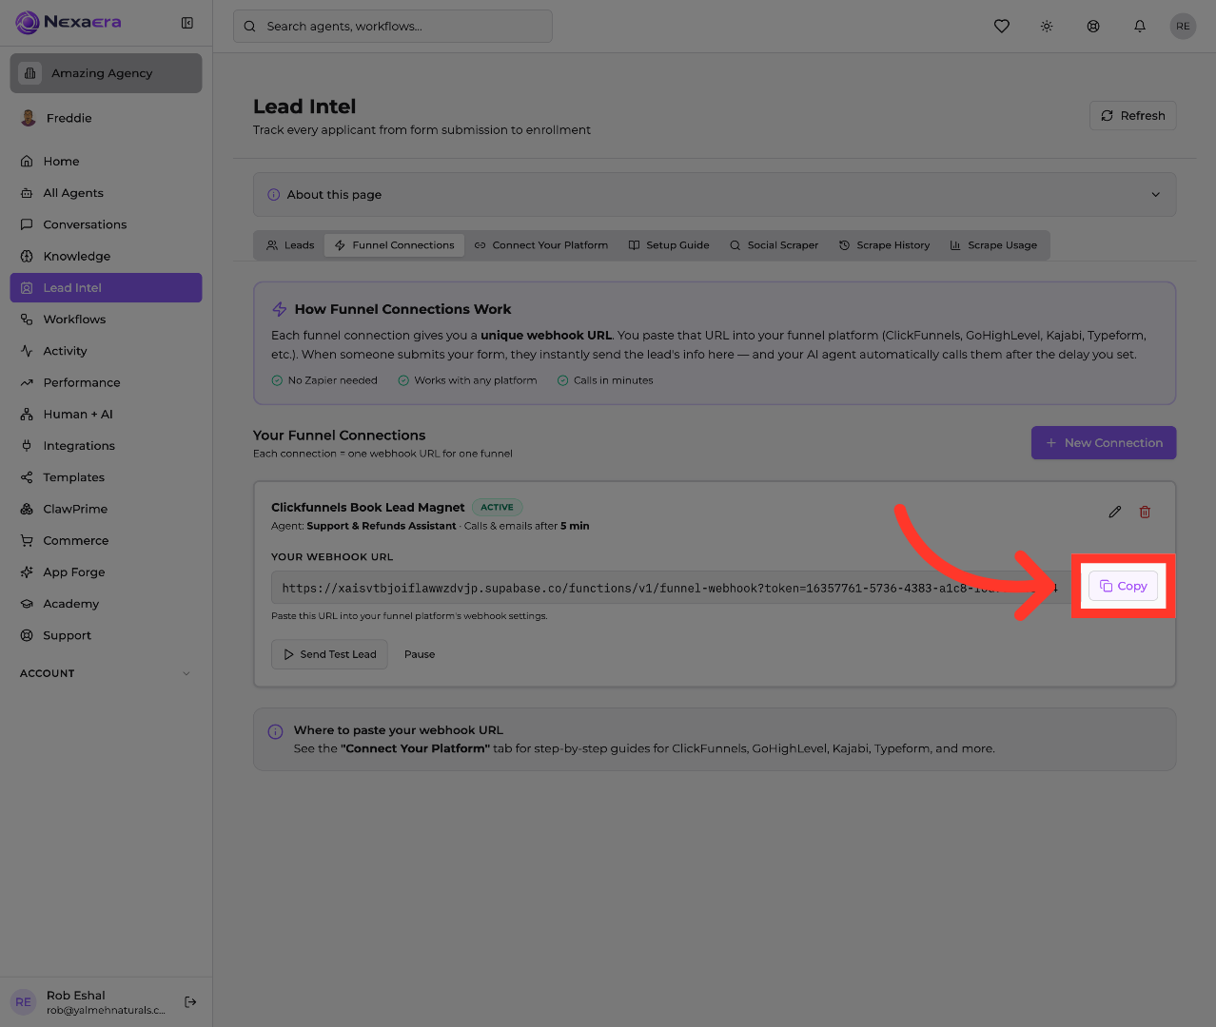Toggle light theme sun icon
The width and height of the screenshot is (1216, 1027).
point(1047,27)
